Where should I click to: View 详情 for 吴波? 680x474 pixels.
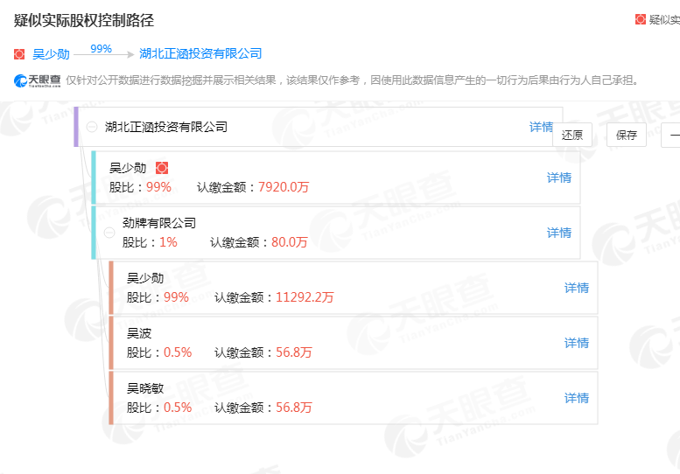point(576,343)
